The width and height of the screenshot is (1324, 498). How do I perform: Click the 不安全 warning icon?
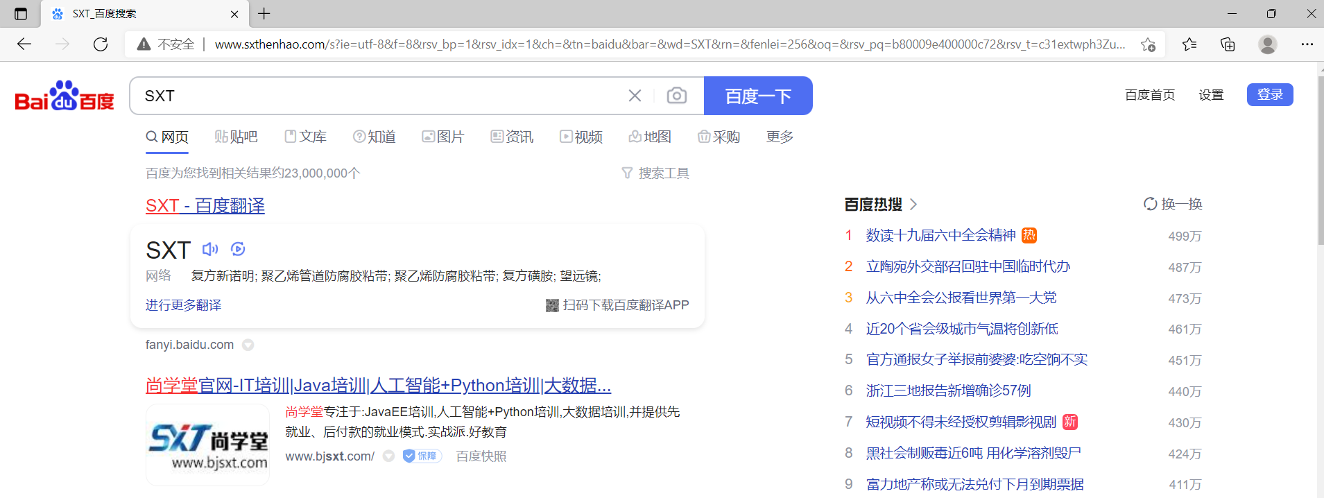click(144, 44)
